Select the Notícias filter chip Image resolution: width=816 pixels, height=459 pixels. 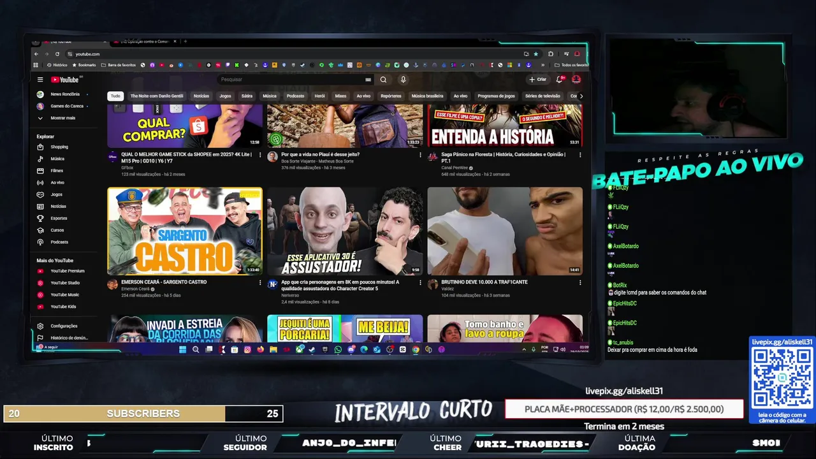201,96
